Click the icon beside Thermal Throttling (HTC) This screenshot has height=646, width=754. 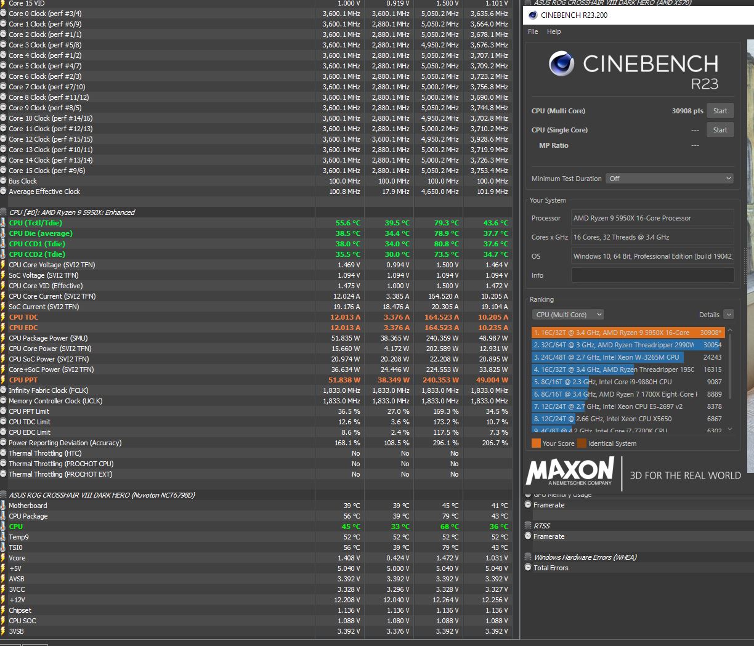tap(3, 453)
